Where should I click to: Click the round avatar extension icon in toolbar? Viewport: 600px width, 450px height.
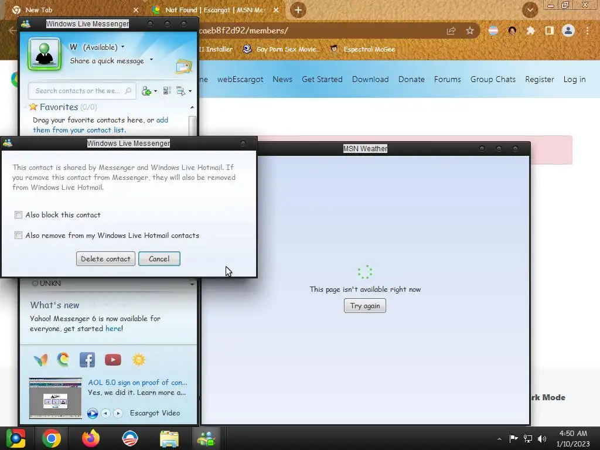click(x=512, y=30)
